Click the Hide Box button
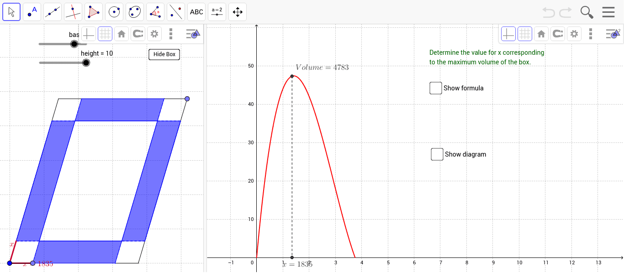 tap(164, 54)
